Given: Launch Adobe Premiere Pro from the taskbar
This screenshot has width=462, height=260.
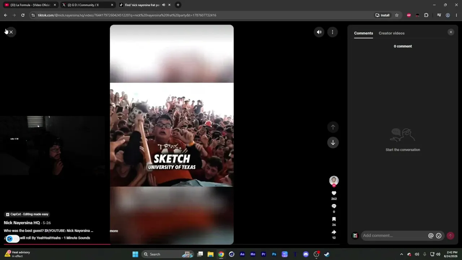Looking at the screenshot, I should [263, 254].
